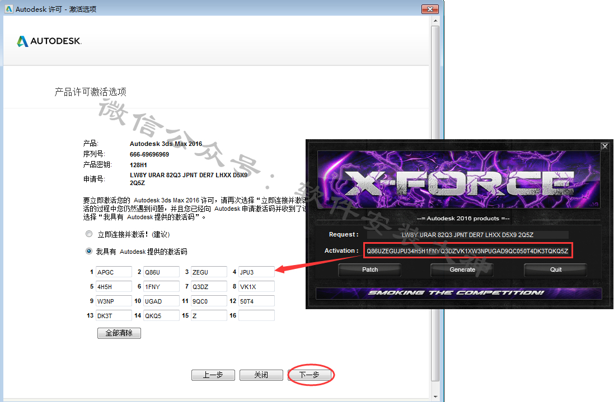Click activation code field 6 containing 1FNY

point(161,286)
